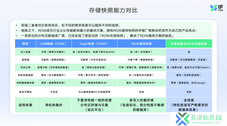The image size is (227, 126).
Task: Click the '是否可跨机' row label
Action: pyautogui.click(x=26, y=92)
